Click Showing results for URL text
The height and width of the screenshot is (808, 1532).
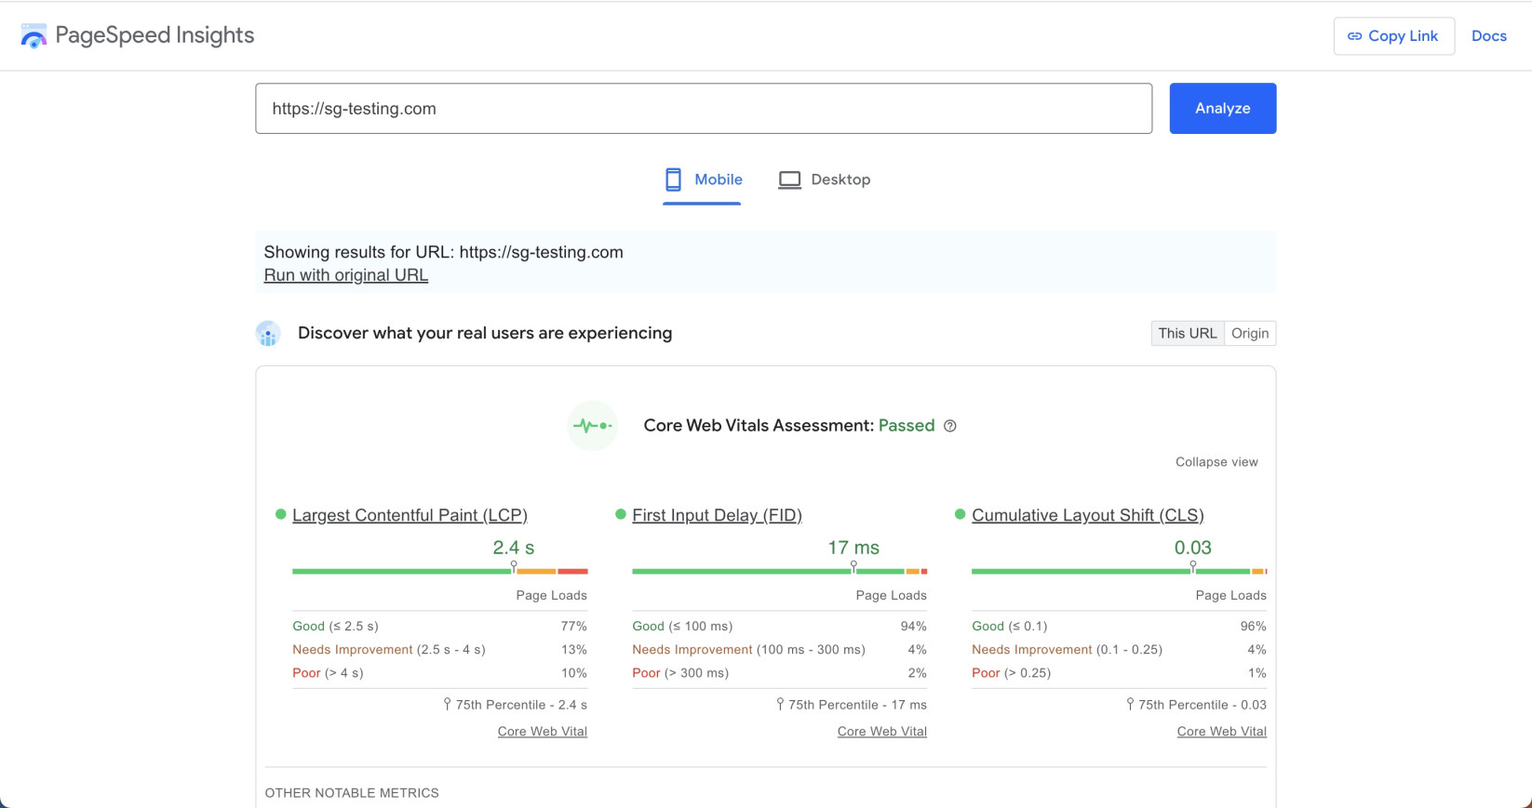pyautogui.click(x=444, y=252)
